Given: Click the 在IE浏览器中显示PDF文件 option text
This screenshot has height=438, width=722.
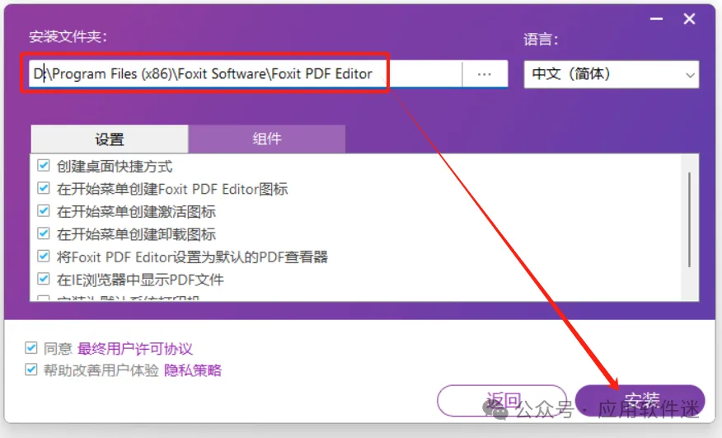Looking at the screenshot, I should (140, 280).
